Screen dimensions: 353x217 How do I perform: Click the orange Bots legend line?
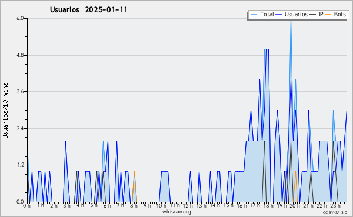tap(328, 15)
